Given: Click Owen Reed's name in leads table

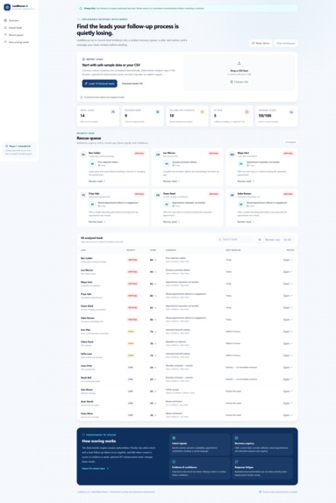Looking at the screenshot, I should click(87, 306).
